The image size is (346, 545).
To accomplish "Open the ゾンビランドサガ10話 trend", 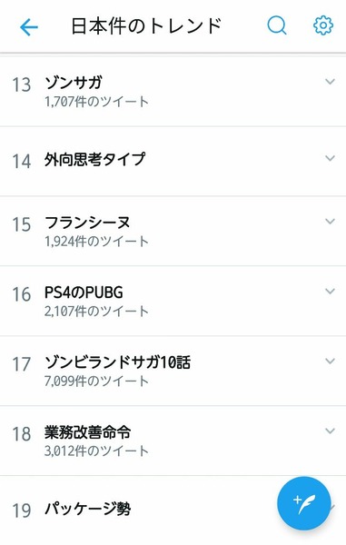I will point(173,372).
